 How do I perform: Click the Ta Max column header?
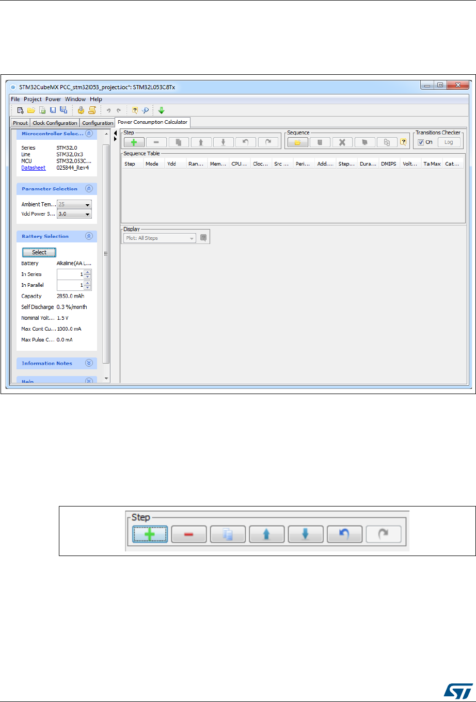(432, 164)
